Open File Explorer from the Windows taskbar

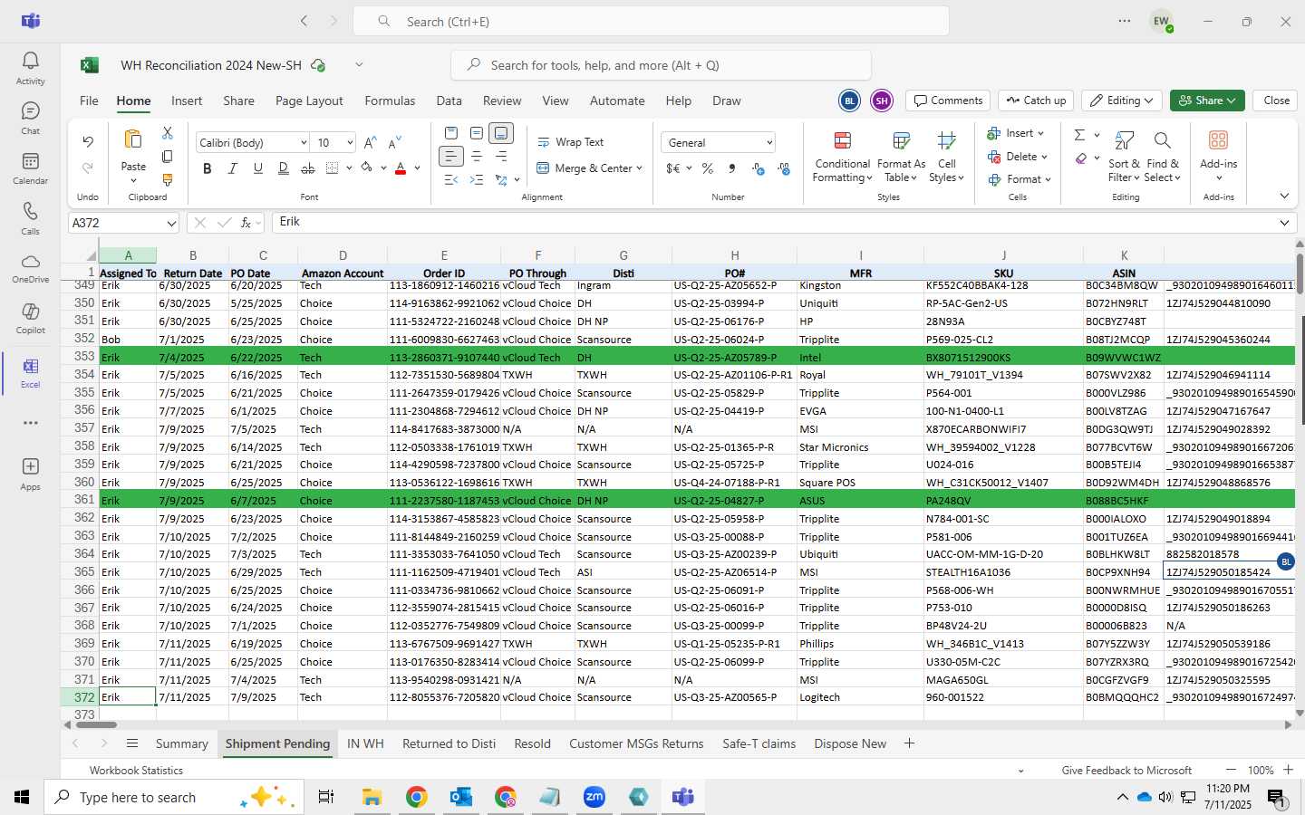tap(372, 797)
